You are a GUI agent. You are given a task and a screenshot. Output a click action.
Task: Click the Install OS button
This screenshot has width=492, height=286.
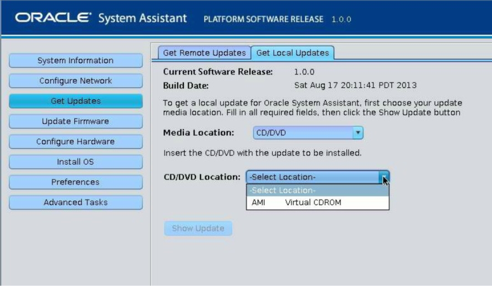point(76,161)
